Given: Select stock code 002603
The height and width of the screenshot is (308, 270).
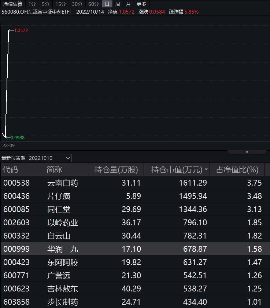Looking at the screenshot, I should tap(16, 223).
